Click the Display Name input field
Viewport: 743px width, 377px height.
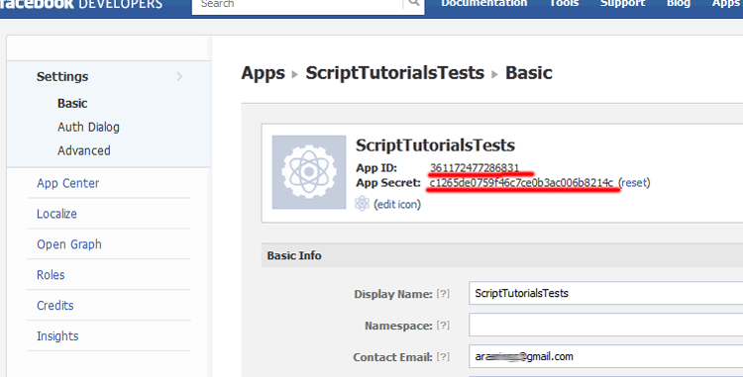click(x=605, y=293)
